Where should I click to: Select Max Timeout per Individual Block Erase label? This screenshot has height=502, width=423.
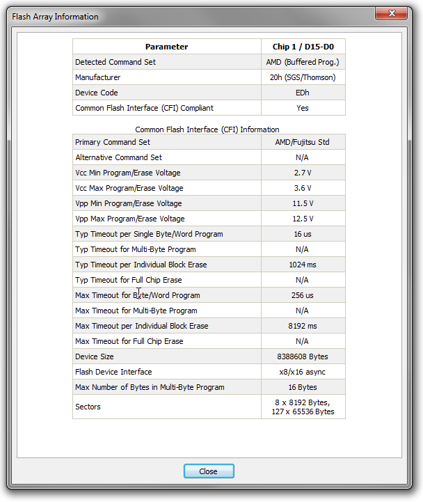(x=141, y=326)
